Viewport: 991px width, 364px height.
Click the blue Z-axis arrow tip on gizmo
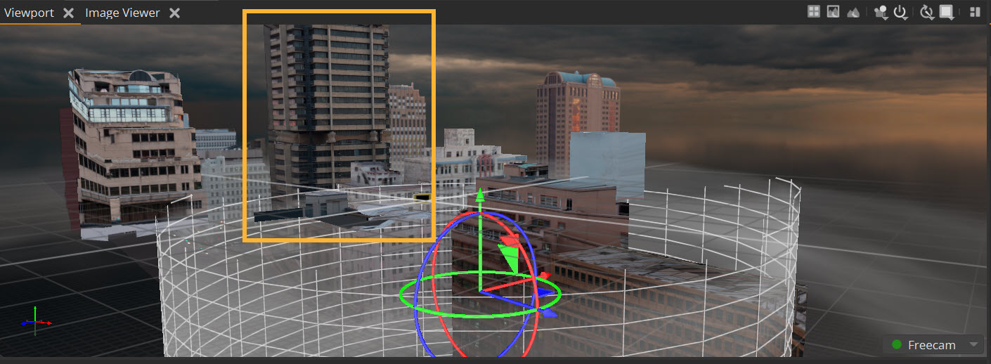coord(550,313)
